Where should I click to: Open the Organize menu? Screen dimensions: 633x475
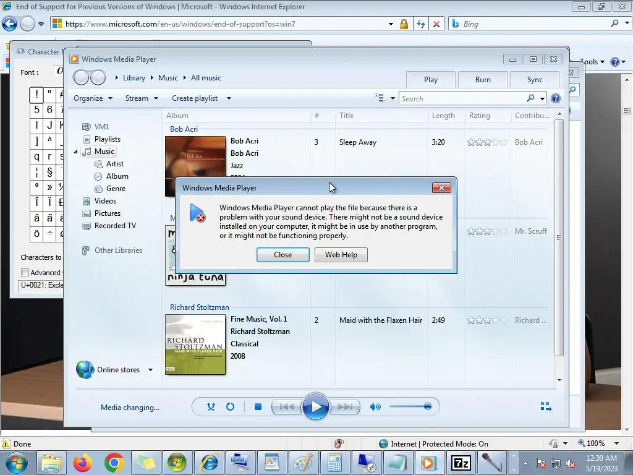point(93,98)
